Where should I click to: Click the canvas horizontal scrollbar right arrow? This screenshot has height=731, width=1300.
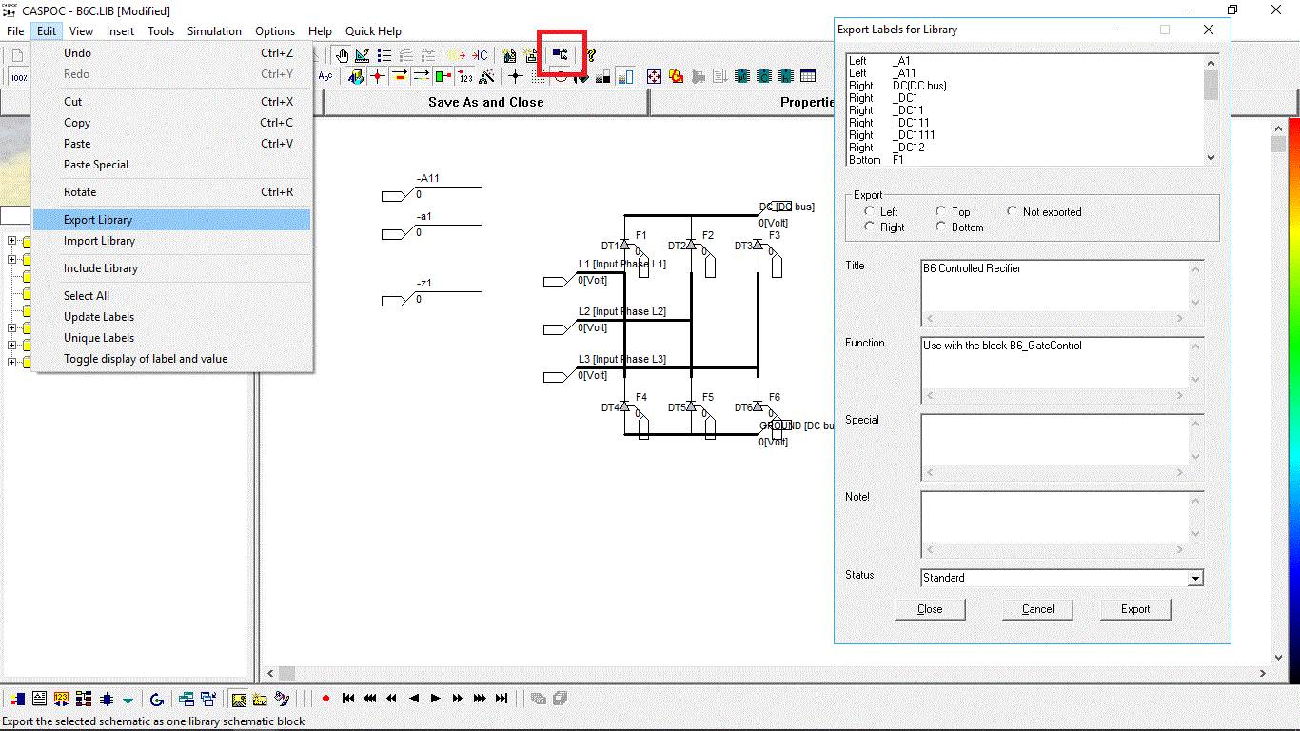[1263, 674]
